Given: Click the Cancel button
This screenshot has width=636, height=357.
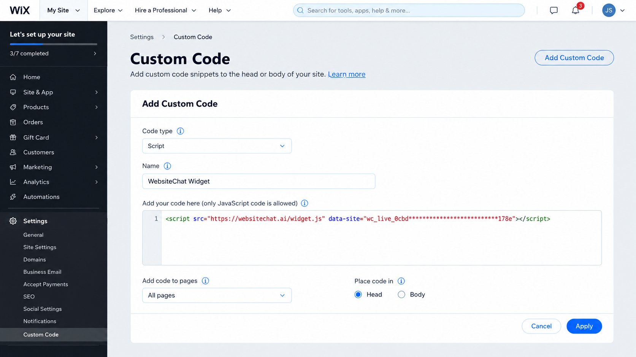Looking at the screenshot, I should click(x=541, y=326).
